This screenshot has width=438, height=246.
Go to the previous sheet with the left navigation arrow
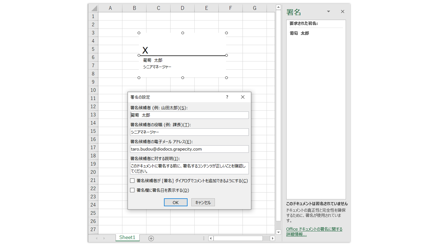(97, 238)
